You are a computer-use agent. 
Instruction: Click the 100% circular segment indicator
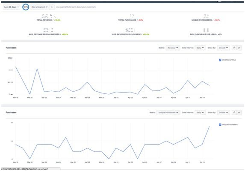(26, 7)
